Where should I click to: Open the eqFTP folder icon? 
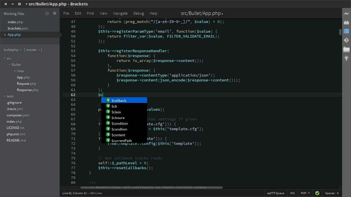[x=346, y=49]
